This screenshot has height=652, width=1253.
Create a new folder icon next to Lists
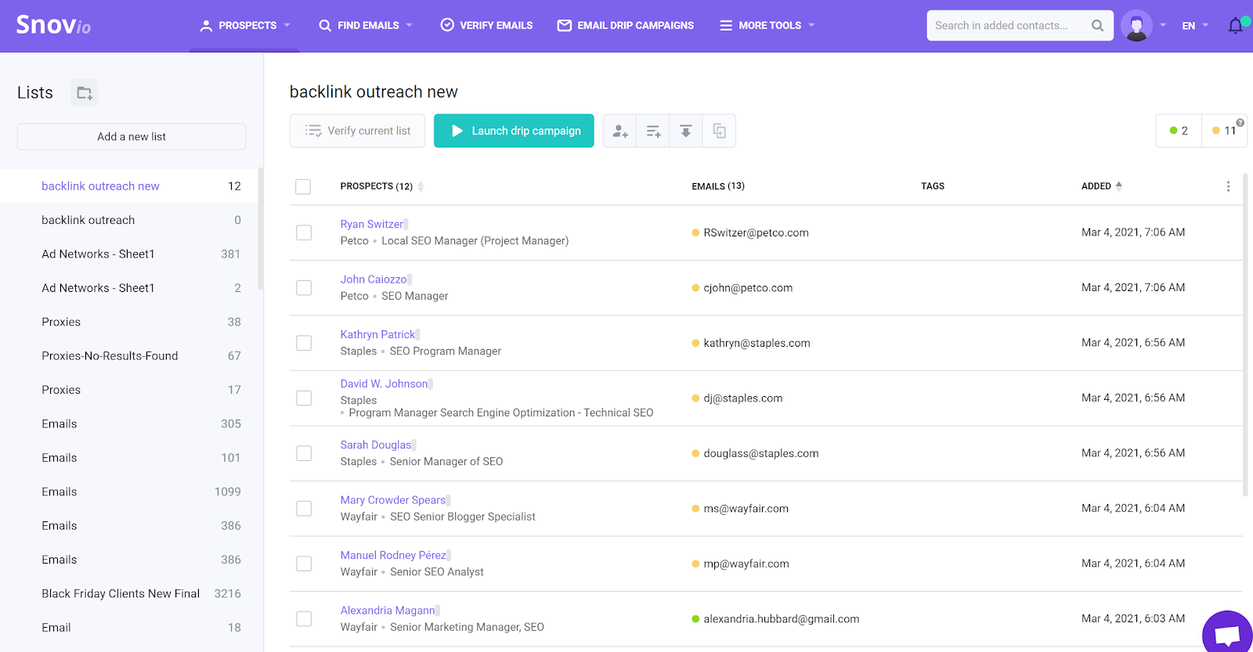tap(85, 93)
